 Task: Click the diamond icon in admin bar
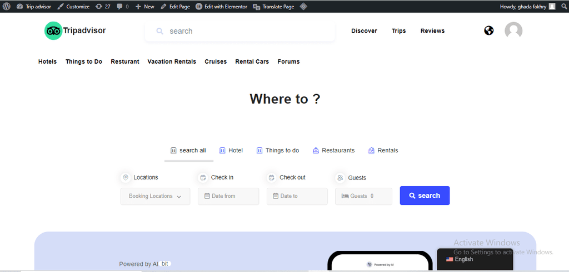[x=304, y=7]
